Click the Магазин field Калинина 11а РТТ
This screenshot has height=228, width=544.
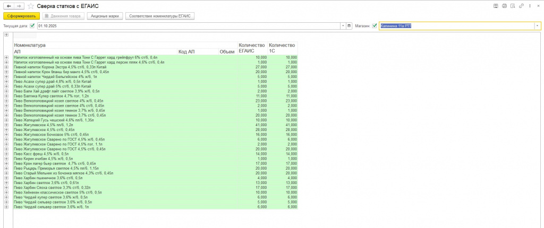[x=457, y=26]
